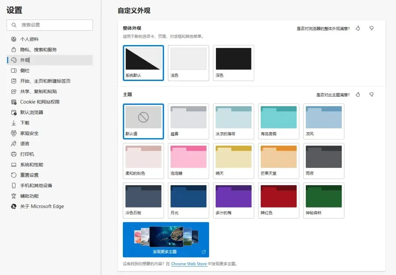This screenshot has height=275, width=396.
Task: Click the icon beside 开始、主页和新建标签页
Action: click(14, 81)
